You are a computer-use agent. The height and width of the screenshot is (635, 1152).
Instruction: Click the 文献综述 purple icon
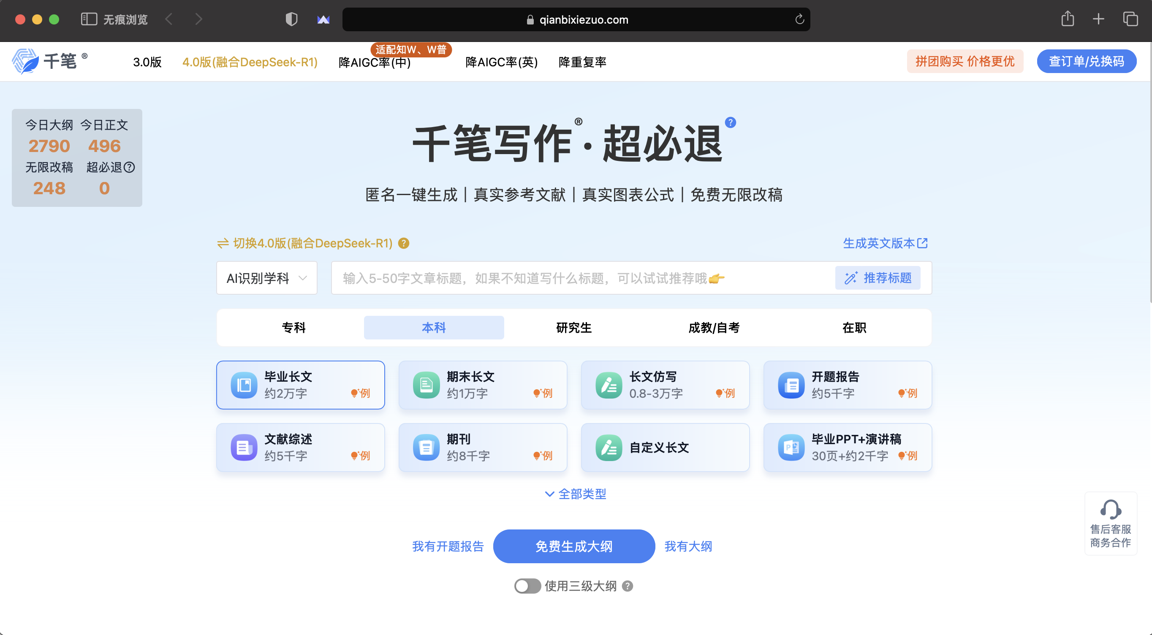pyautogui.click(x=244, y=448)
